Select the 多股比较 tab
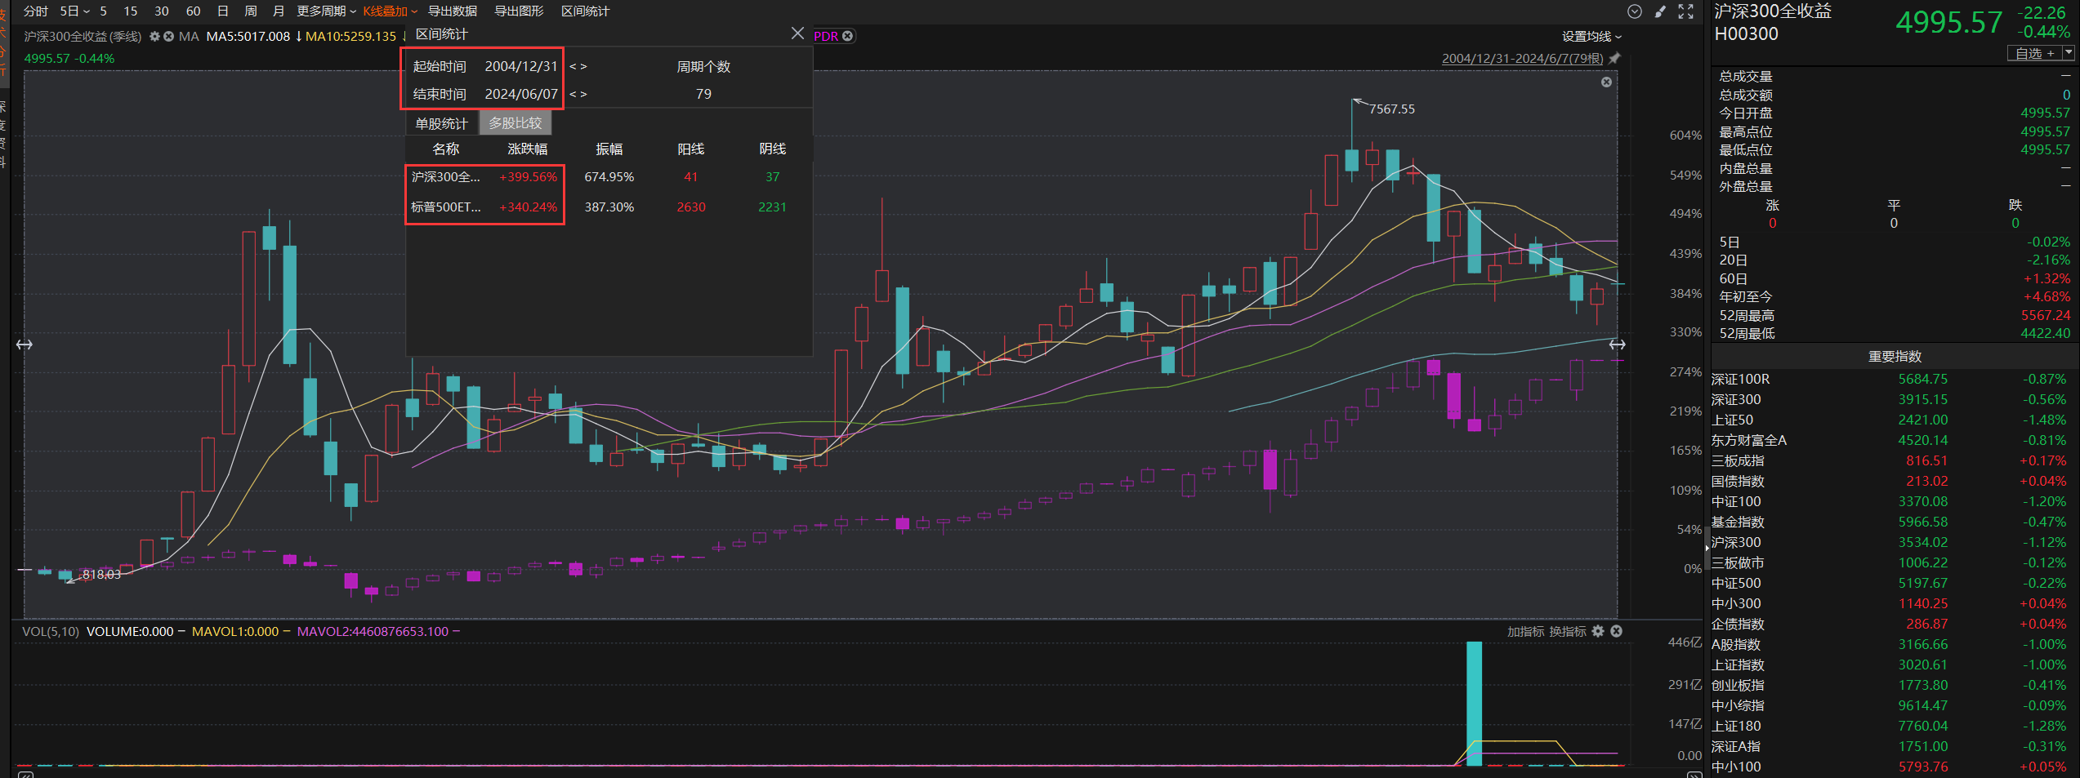This screenshot has height=778, width=2080. coord(515,123)
